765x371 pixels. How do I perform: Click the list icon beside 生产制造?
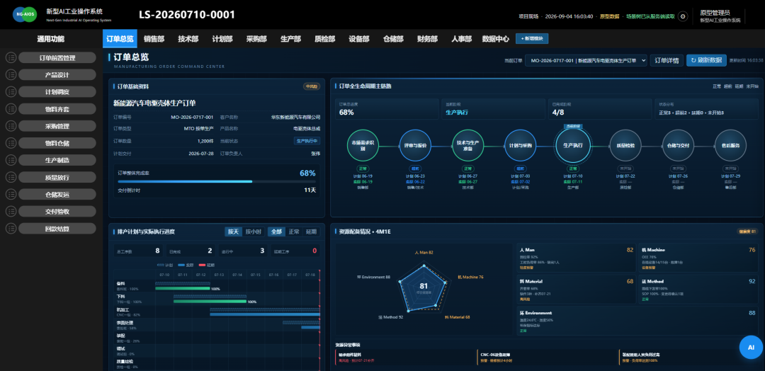point(11,161)
